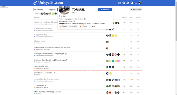Open the donate money icon in the header
Image resolution: width=177 pixels, height=95 pixels.
pyautogui.click(x=128, y=3)
